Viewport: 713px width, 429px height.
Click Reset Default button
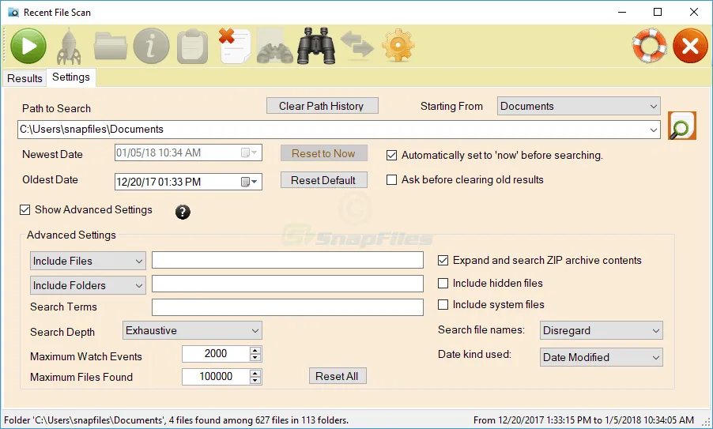324,180
